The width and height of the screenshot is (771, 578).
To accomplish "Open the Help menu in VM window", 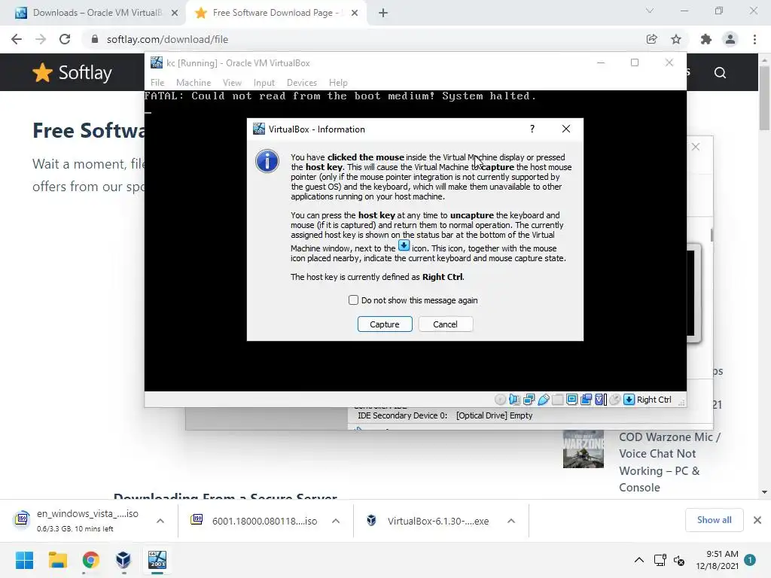I will (338, 83).
